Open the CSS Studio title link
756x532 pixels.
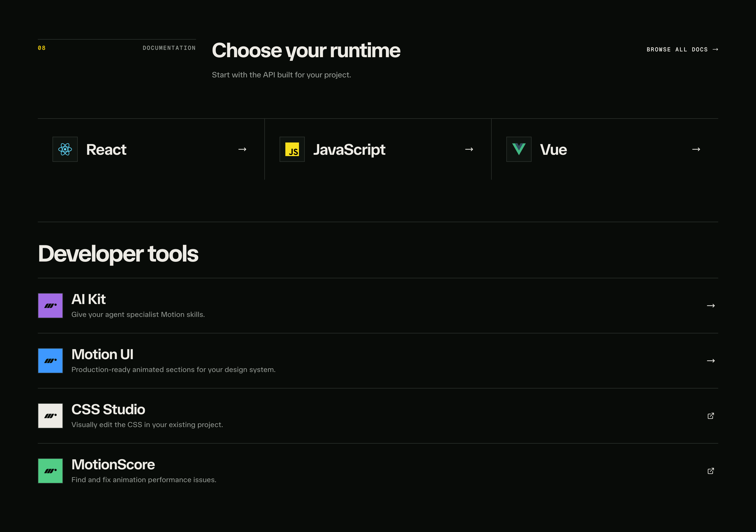pyautogui.click(x=108, y=409)
